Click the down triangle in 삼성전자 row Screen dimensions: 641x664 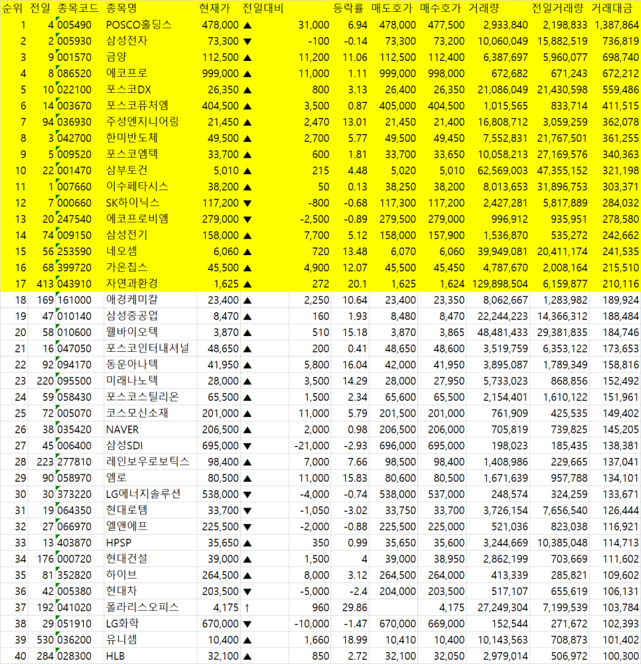(248, 42)
